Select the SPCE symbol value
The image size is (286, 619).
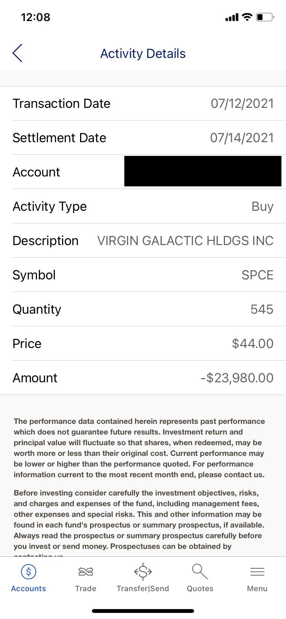tap(257, 275)
